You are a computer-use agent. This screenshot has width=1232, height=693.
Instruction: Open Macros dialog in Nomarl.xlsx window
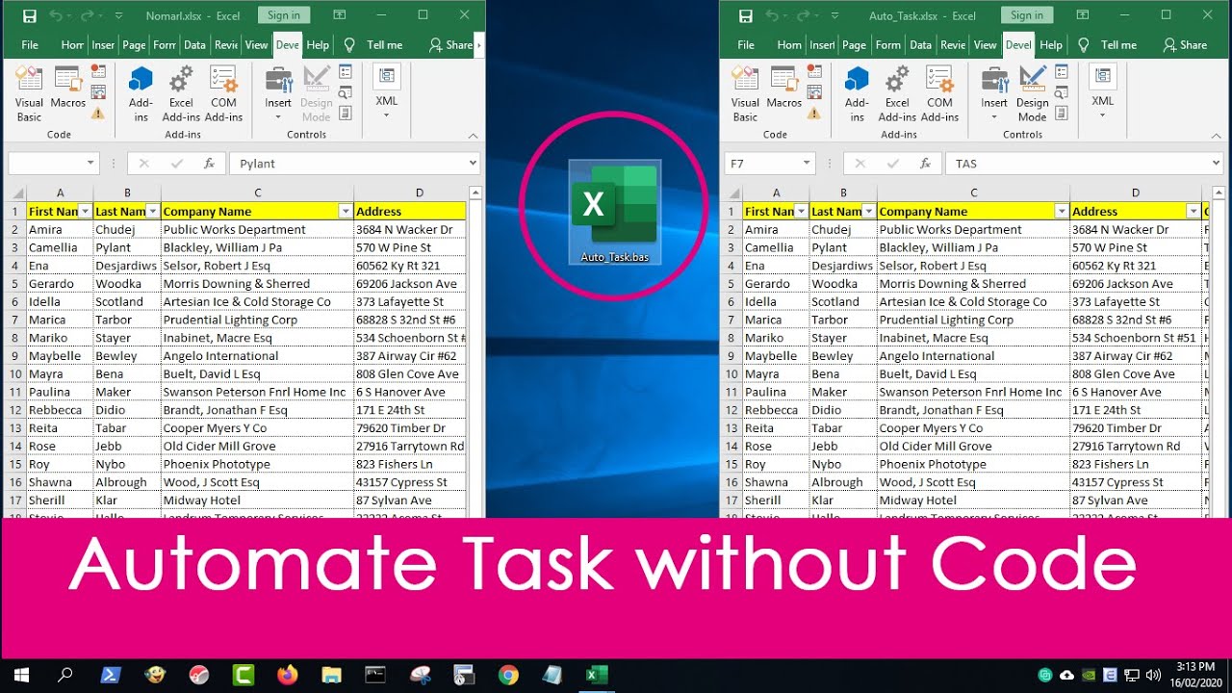click(68, 89)
